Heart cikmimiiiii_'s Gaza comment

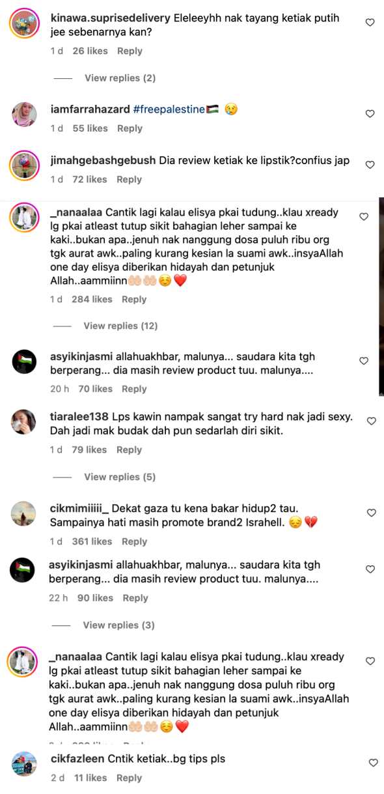(371, 513)
